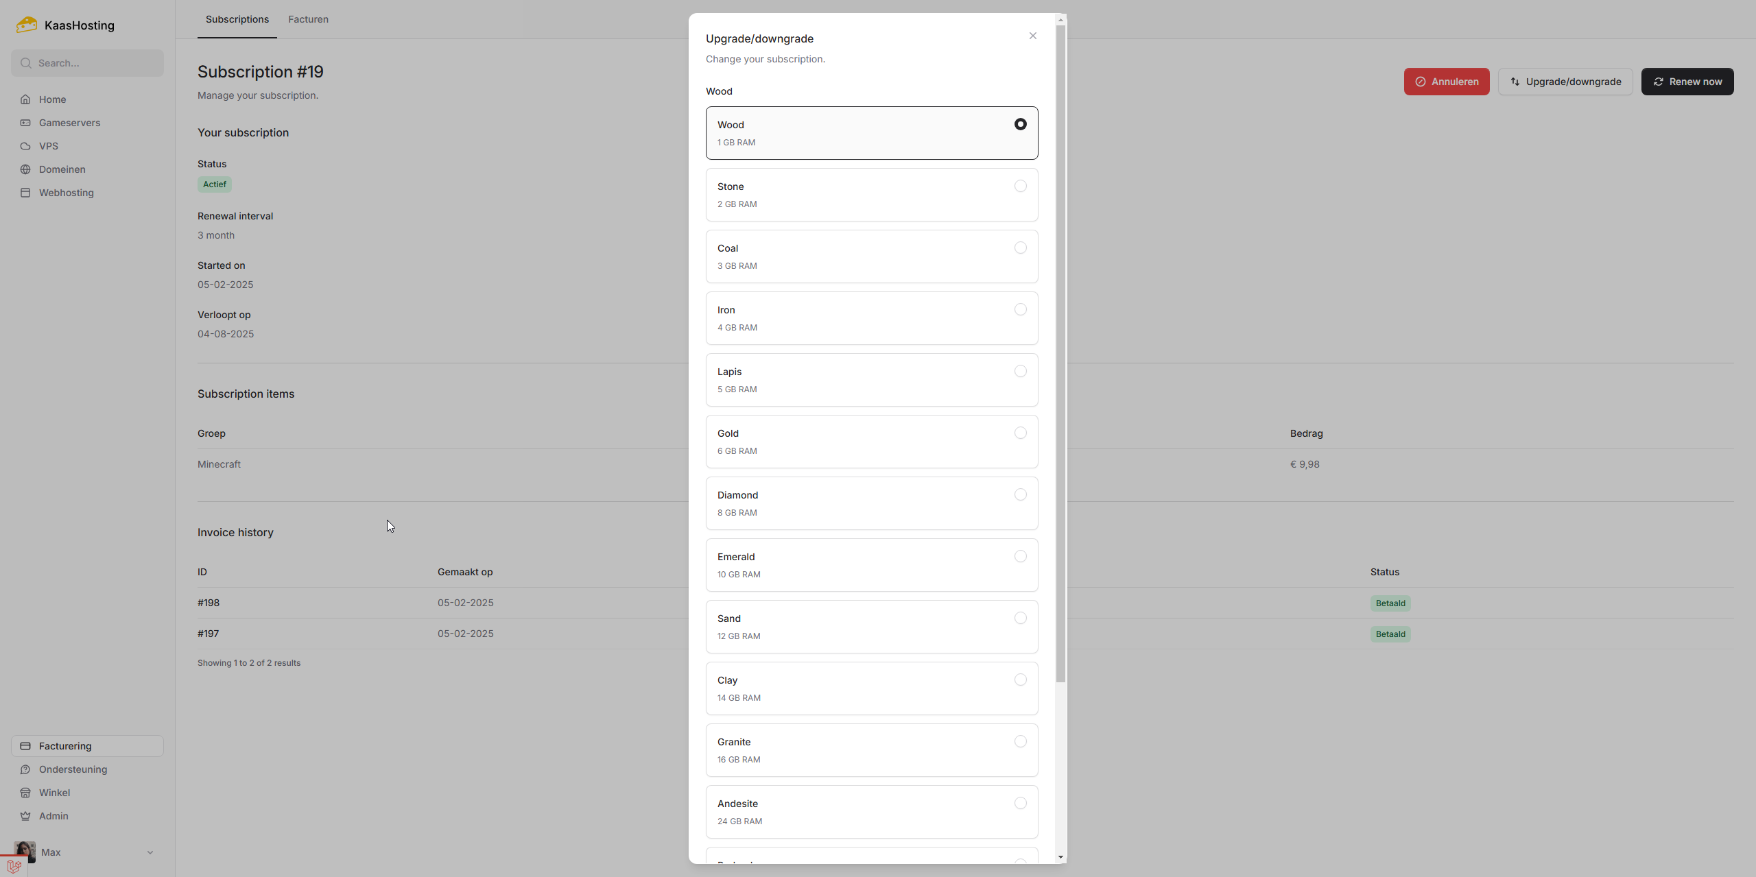Click the Domeinen globe icon

[x=25, y=169]
